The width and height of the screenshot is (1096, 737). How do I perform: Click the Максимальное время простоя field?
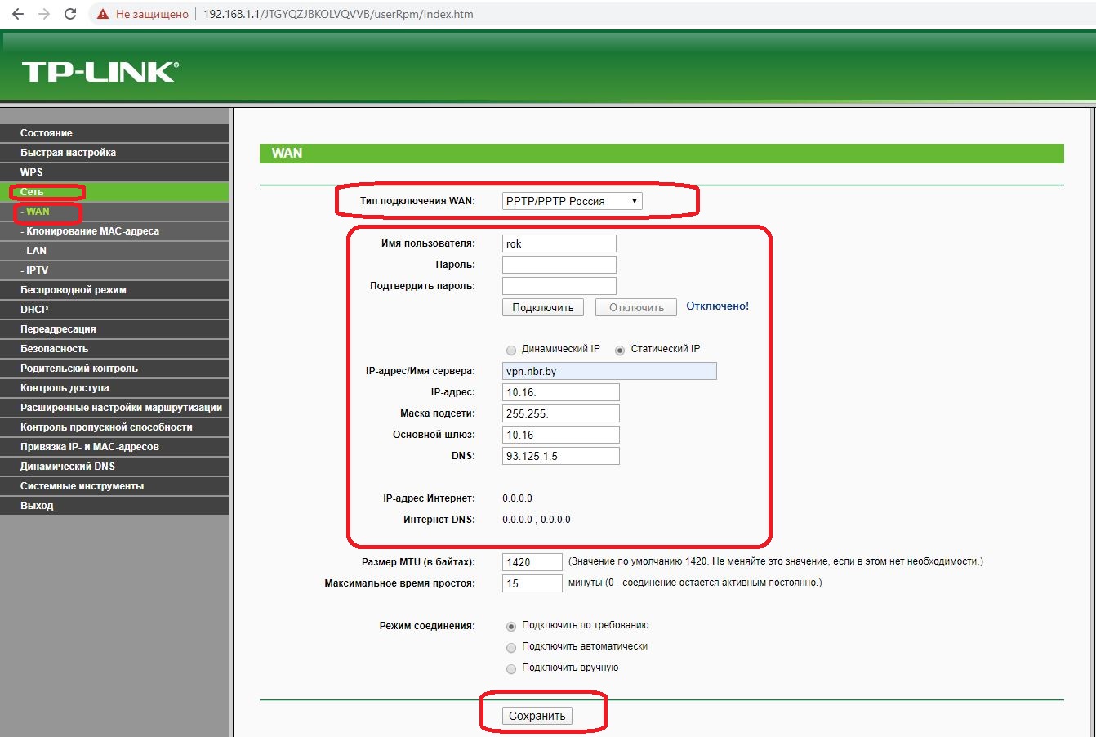pyautogui.click(x=532, y=583)
